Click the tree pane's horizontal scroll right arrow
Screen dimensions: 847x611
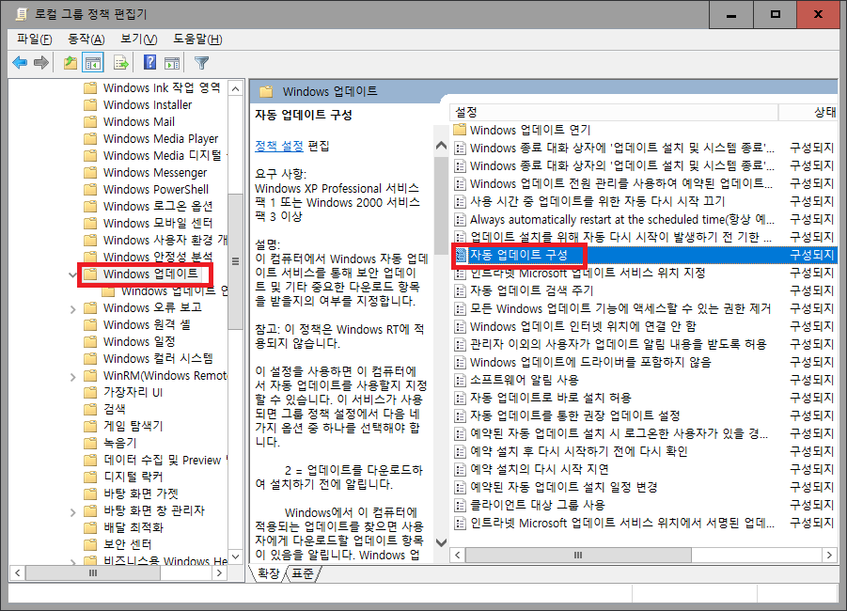tap(219, 572)
